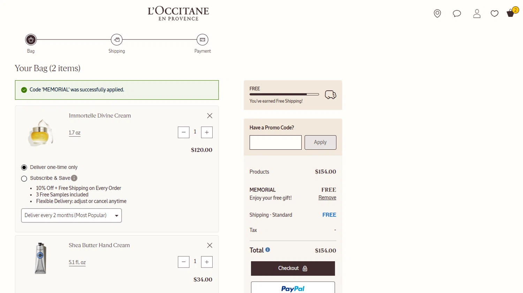
Task: Click the free shipping progress bar
Action: coord(284,94)
